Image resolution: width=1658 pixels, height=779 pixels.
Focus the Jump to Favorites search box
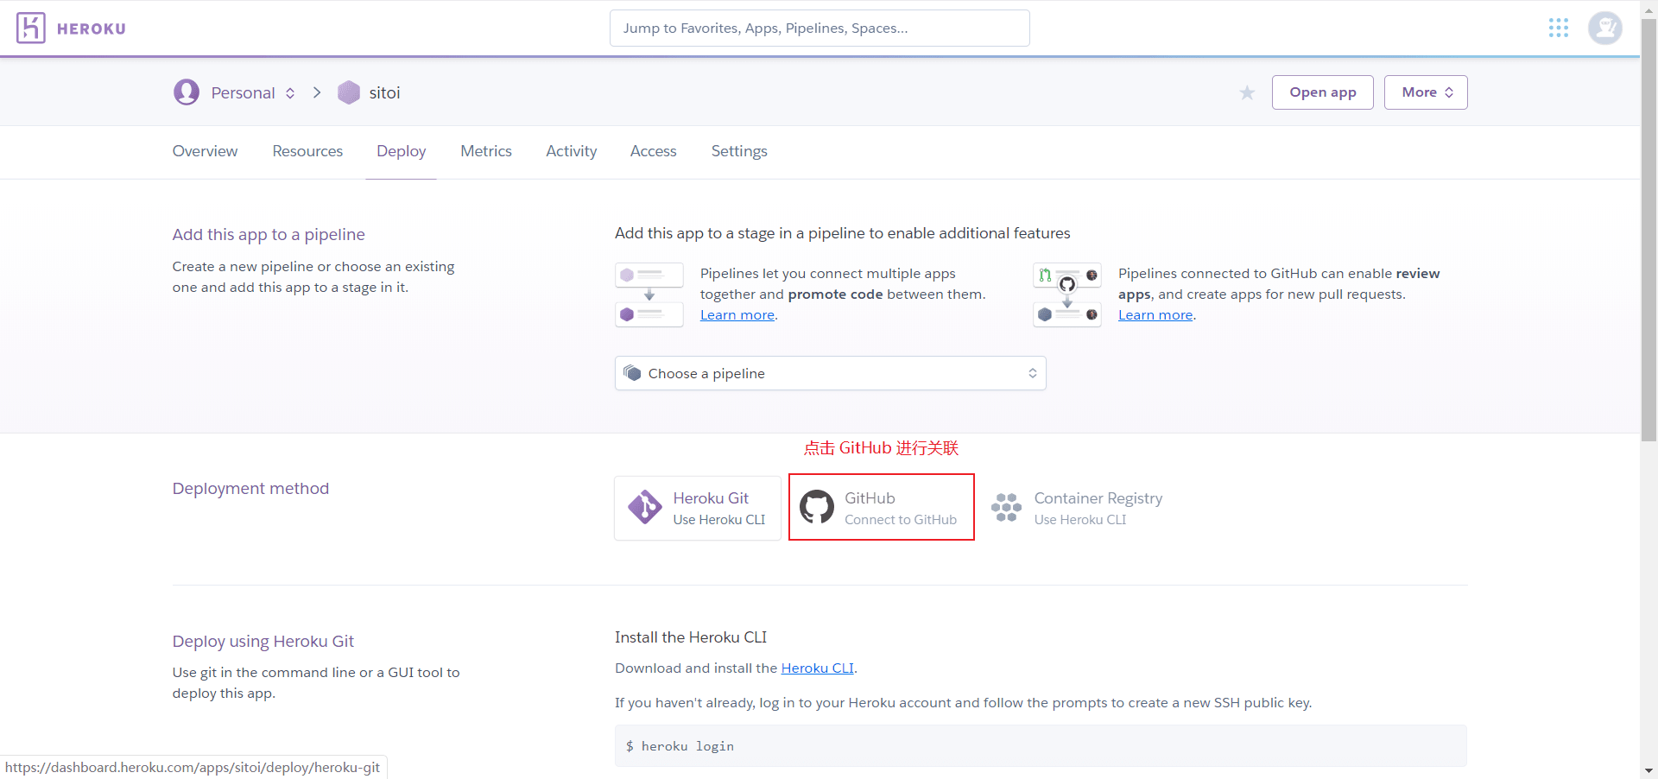point(819,28)
